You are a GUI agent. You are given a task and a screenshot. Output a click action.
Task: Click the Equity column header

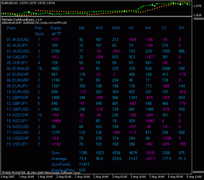point(56,28)
